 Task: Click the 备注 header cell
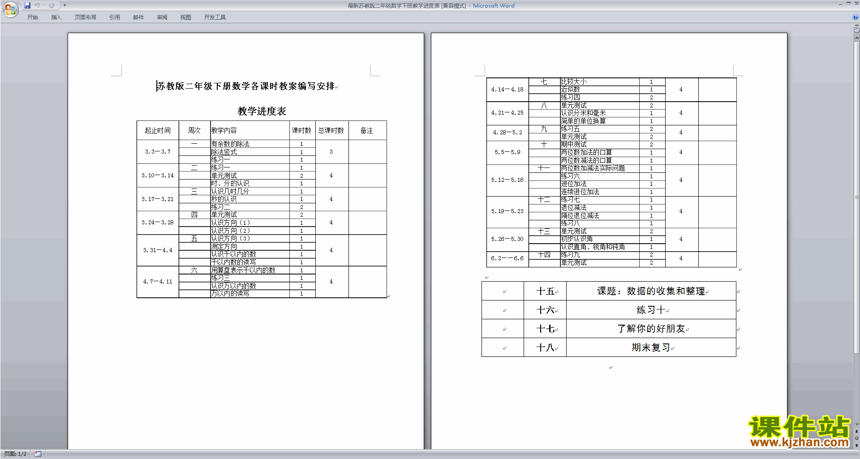tap(367, 130)
